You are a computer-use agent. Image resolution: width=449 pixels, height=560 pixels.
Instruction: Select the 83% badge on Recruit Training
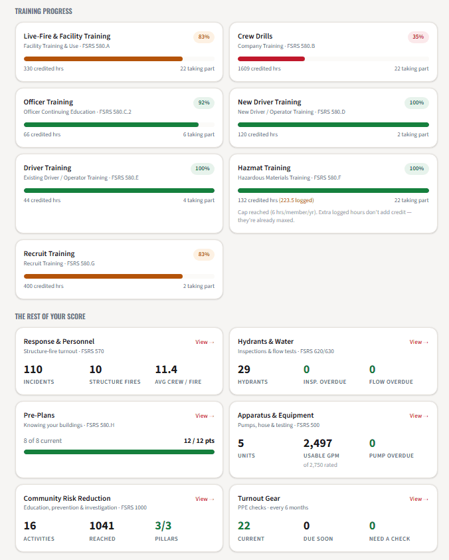click(x=204, y=254)
